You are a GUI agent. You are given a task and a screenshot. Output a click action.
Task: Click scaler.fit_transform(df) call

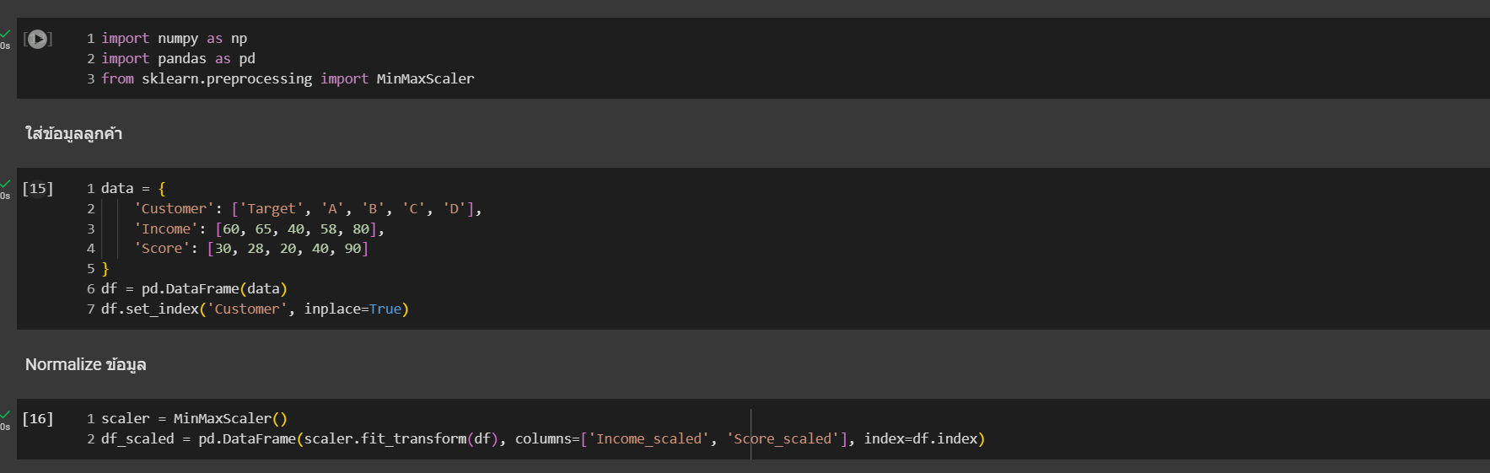[x=401, y=439]
